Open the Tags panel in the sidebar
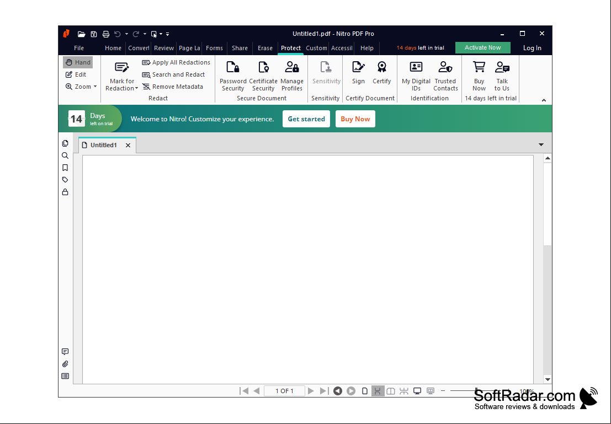 pyautogui.click(x=65, y=180)
